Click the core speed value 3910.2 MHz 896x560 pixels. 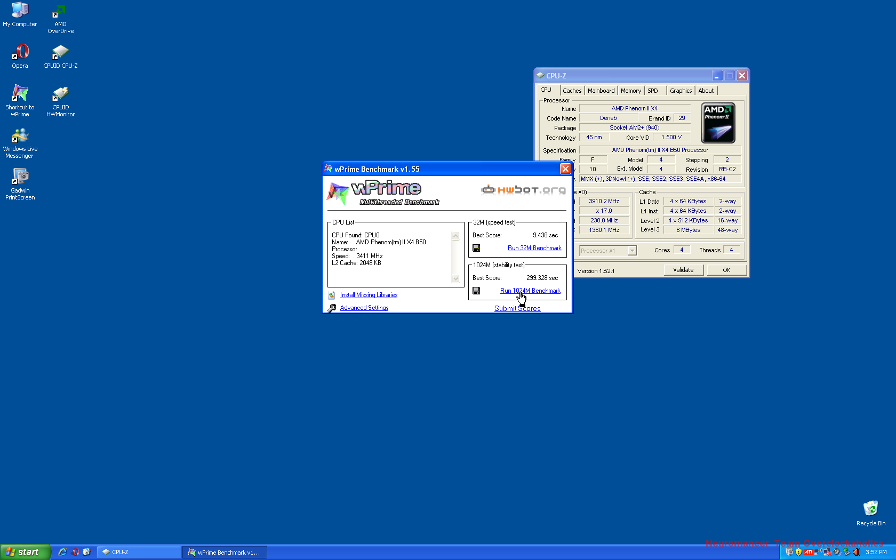tap(604, 201)
